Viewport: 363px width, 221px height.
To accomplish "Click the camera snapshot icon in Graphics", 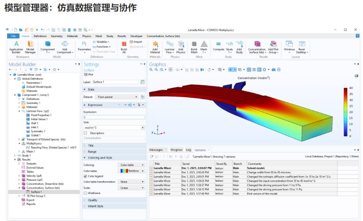I will (273, 69).
